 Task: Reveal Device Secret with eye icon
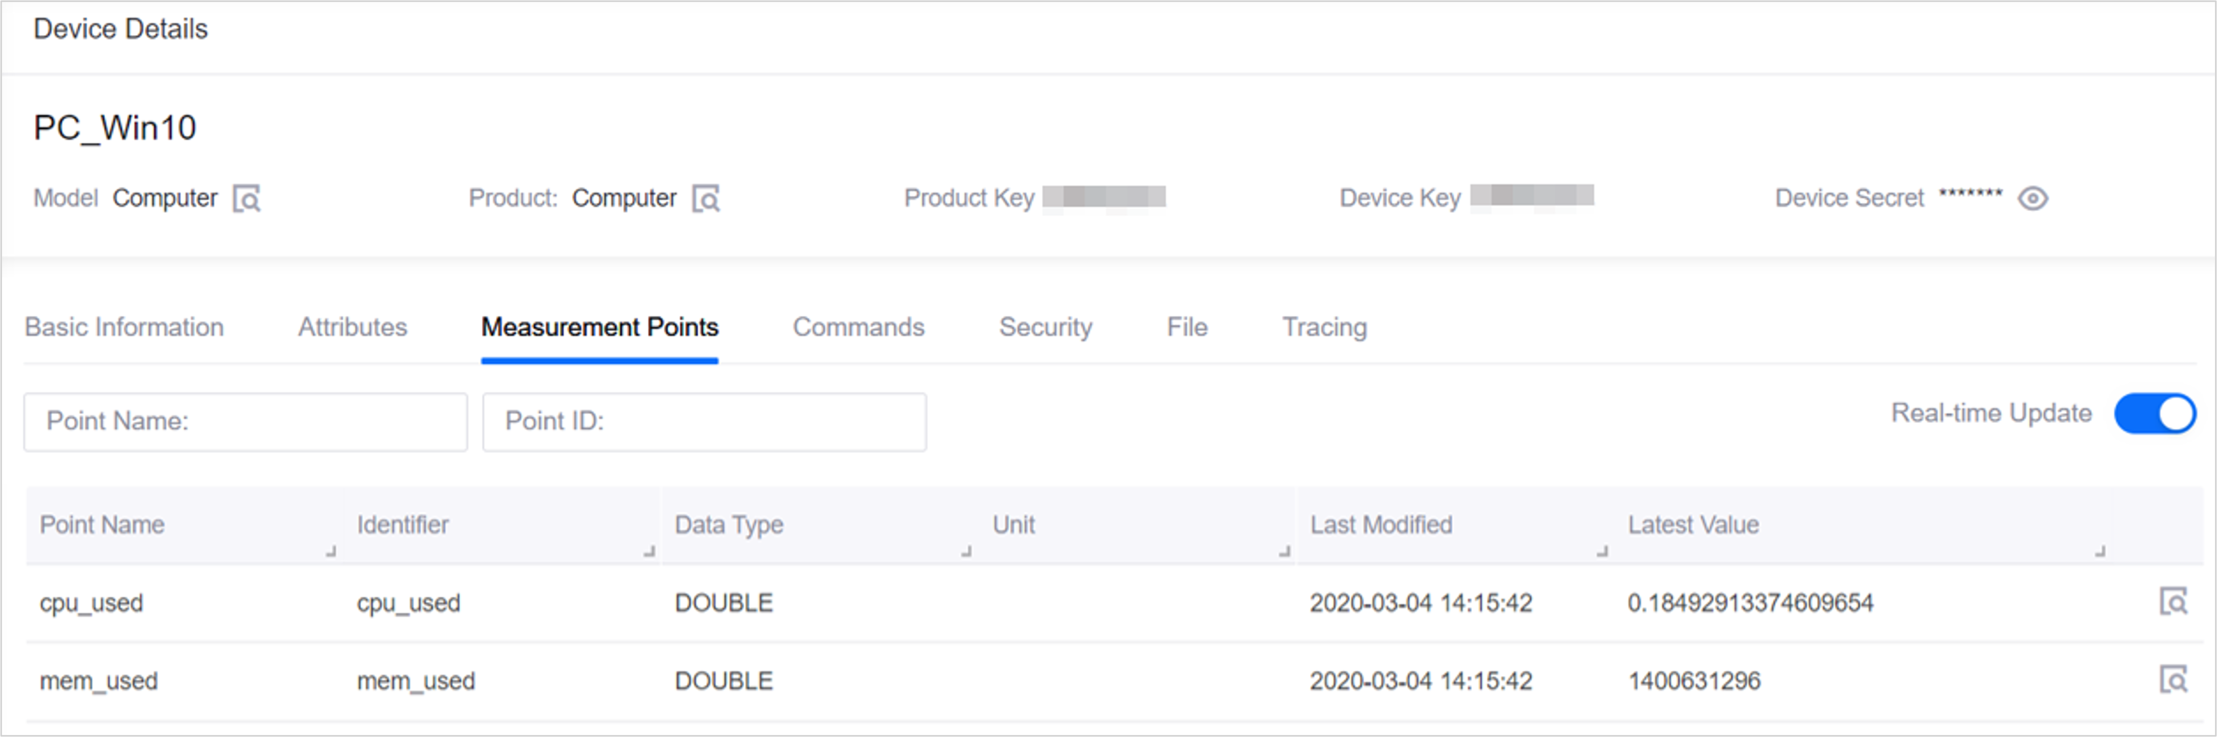click(2033, 199)
